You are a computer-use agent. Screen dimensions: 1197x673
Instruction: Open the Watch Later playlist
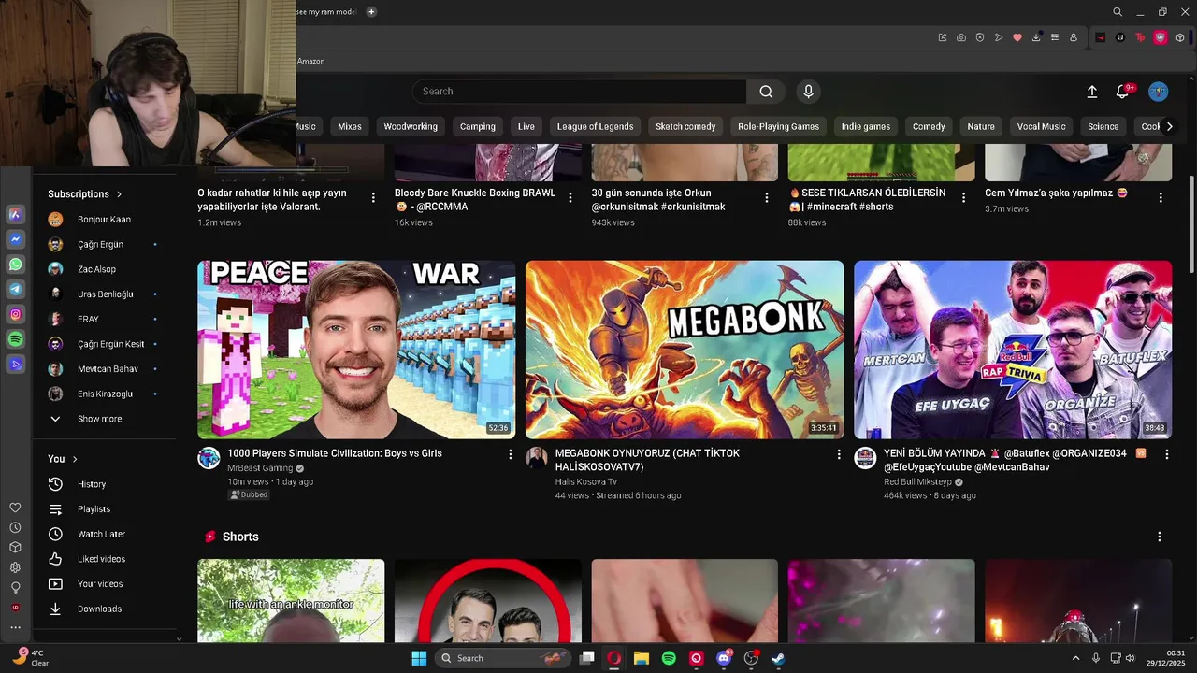[101, 534]
